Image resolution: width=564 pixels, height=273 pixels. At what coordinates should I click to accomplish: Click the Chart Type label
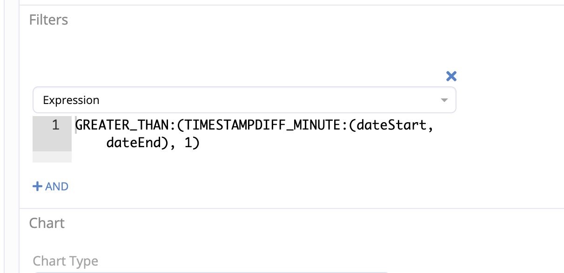pos(66,261)
